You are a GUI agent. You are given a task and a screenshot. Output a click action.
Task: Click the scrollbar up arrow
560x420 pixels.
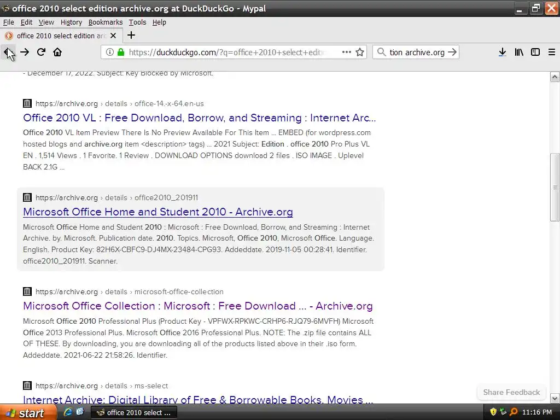tap(555, 77)
